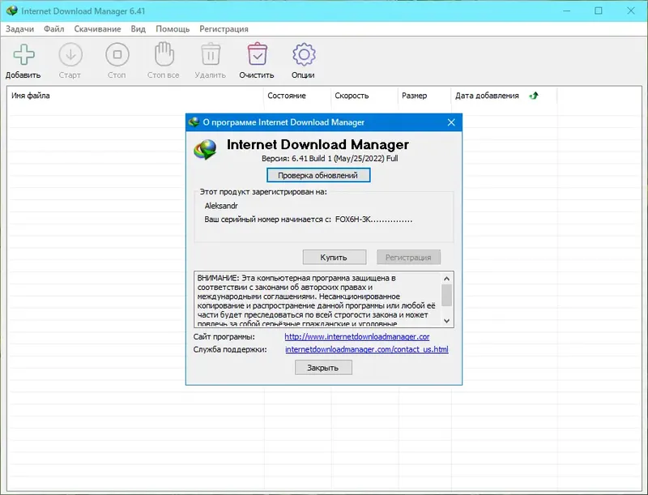The image size is (648, 495).
Task: Click the Стоп все hand icon
Action: 164,53
